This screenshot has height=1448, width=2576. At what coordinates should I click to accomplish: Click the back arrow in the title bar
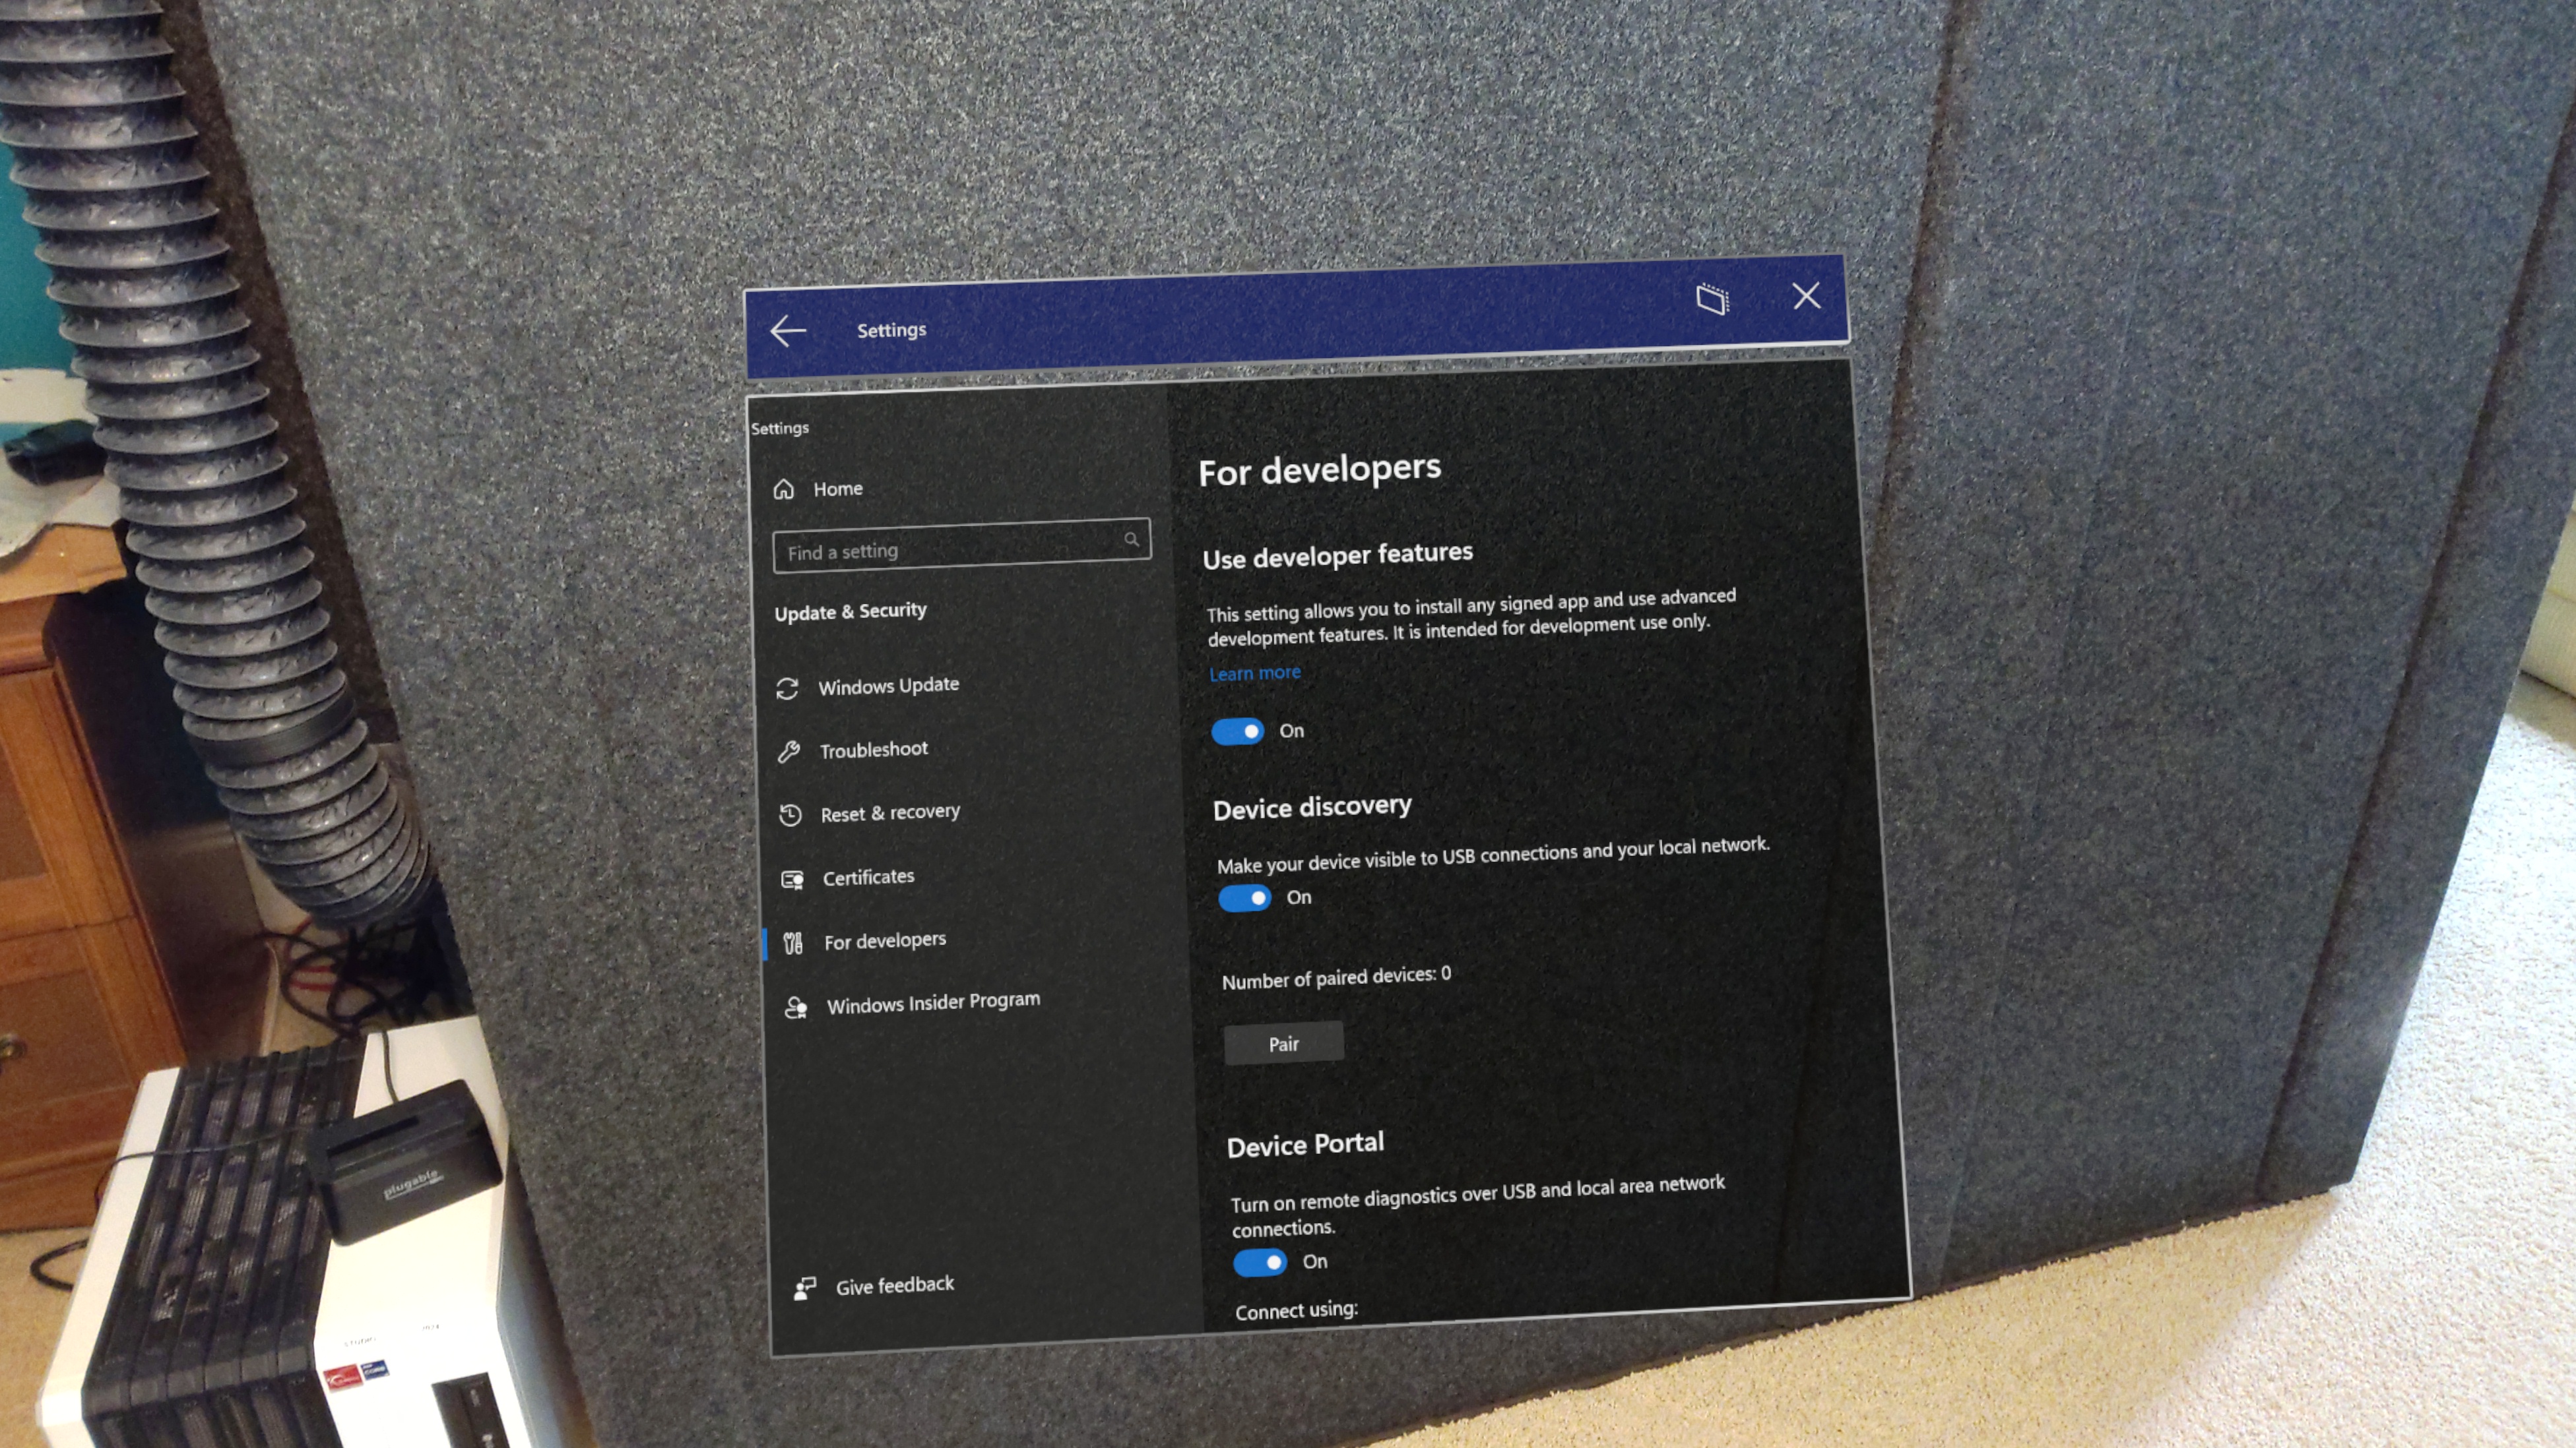click(x=789, y=330)
